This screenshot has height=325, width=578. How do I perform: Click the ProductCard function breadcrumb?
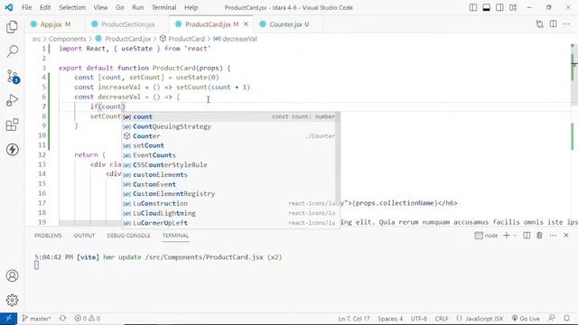coord(186,39)
